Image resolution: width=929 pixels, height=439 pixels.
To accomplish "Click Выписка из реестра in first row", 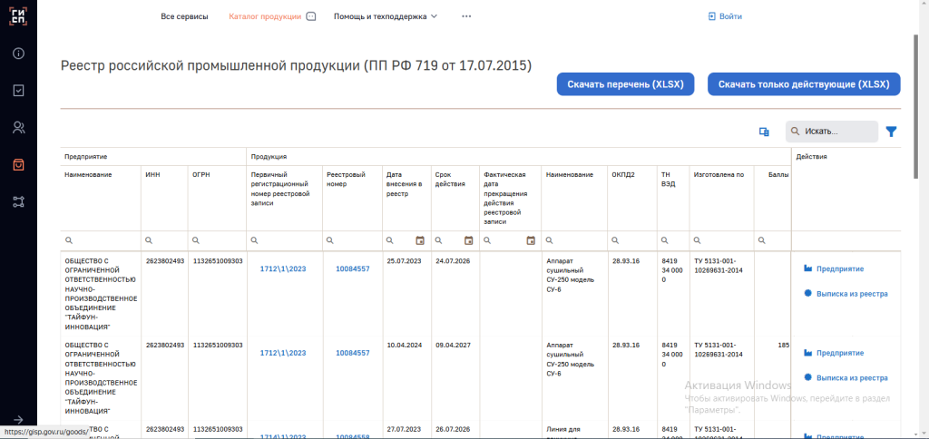I will [846, 294].
